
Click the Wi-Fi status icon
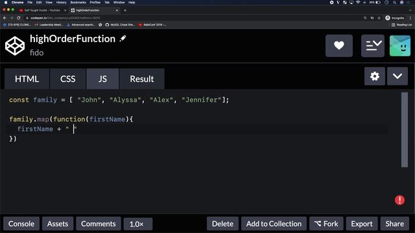click(358, 3)
